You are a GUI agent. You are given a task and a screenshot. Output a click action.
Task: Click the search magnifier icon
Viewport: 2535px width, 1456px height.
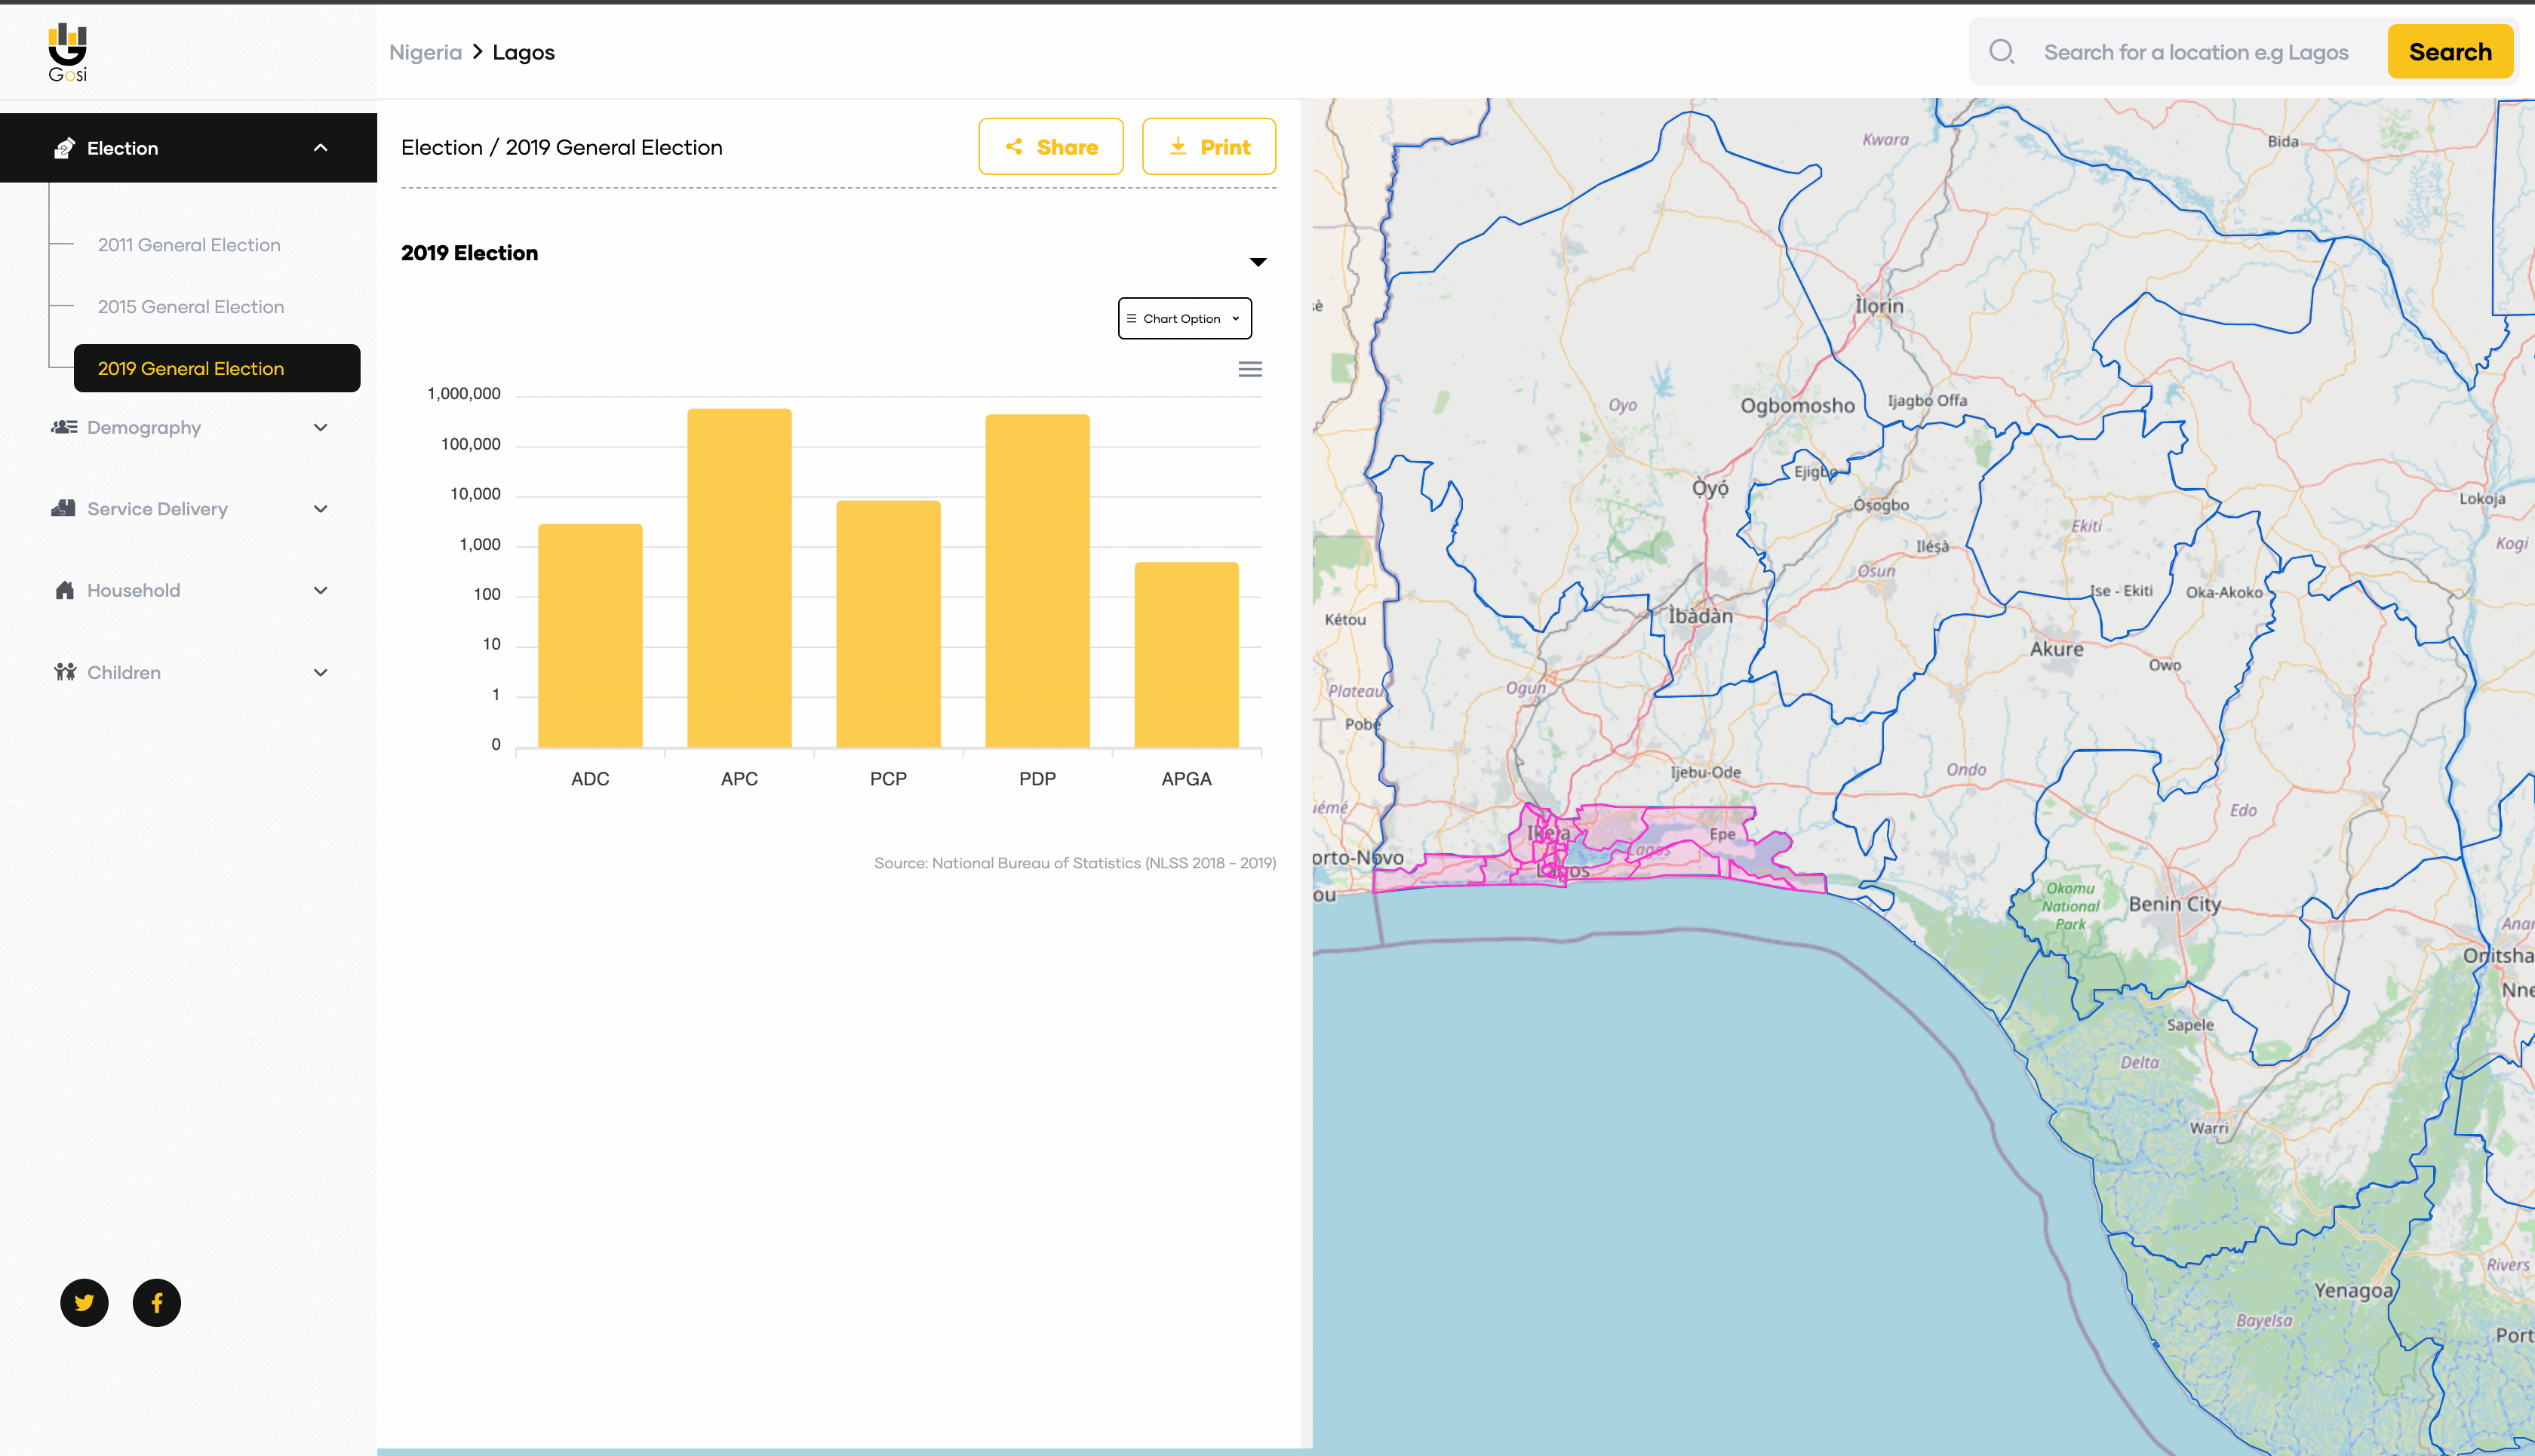[x=2001, y=52]
